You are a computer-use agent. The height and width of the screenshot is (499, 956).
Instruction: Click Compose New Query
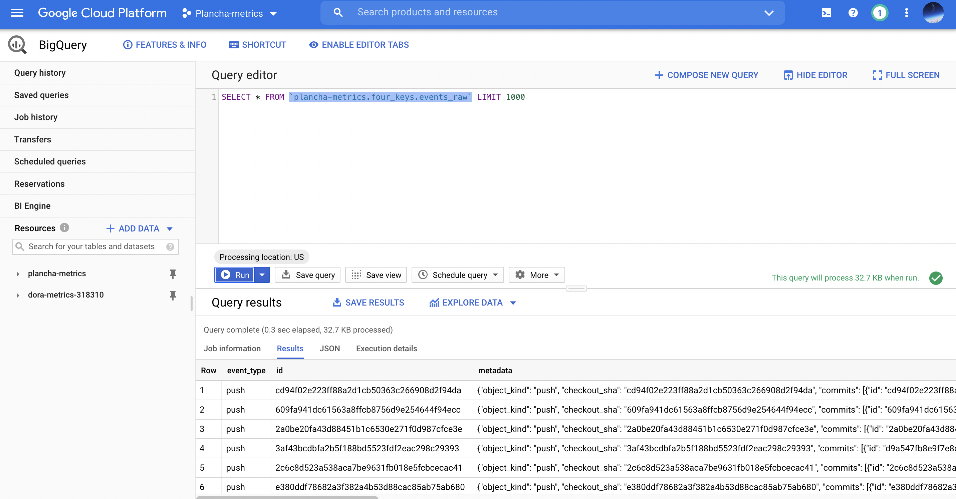[706, 75]
